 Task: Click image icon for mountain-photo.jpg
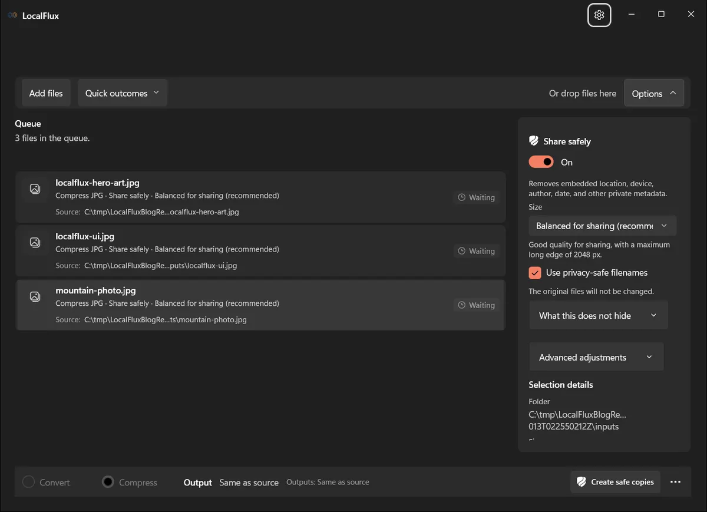35,296
